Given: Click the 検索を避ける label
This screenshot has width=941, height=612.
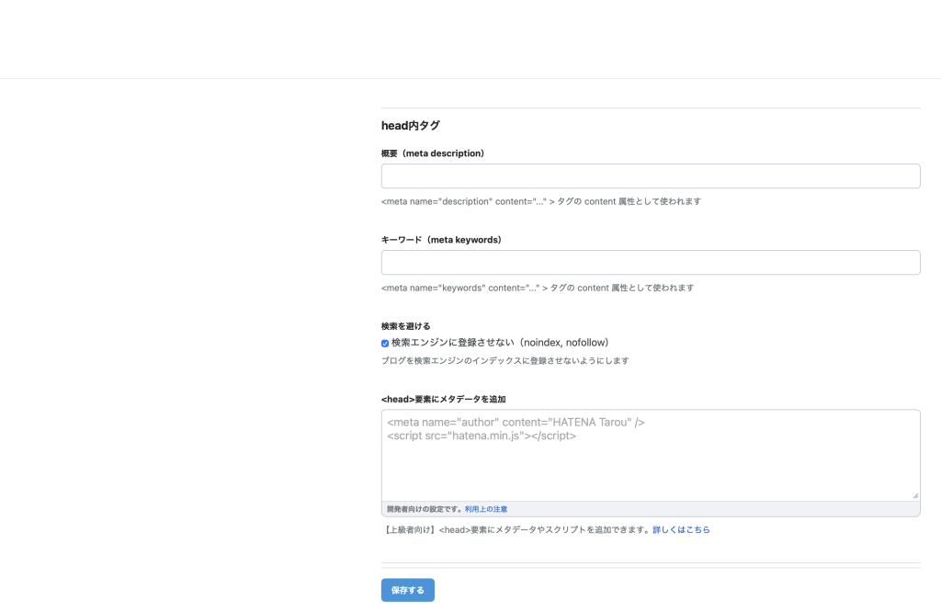Looking at the screenshot, I should click(x=405, y=326).
